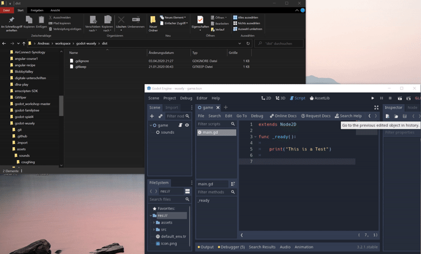Add a new scene tab with plus icon
Screen dimensions: 421x254
[x=225, y=107]
